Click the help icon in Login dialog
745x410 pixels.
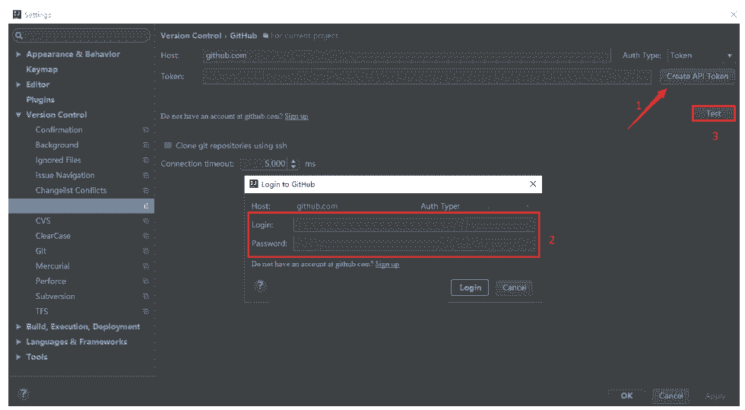pyautogui.click(x=260, y=286)
